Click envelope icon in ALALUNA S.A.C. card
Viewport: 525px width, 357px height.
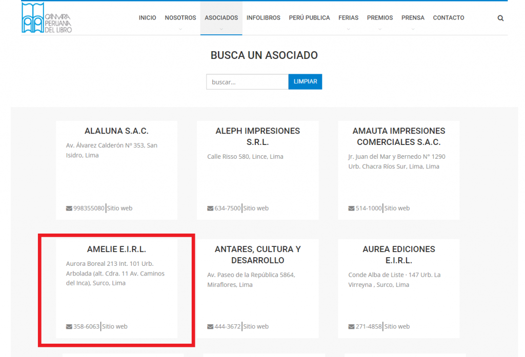pyautogui.click(x=69, y=208)
